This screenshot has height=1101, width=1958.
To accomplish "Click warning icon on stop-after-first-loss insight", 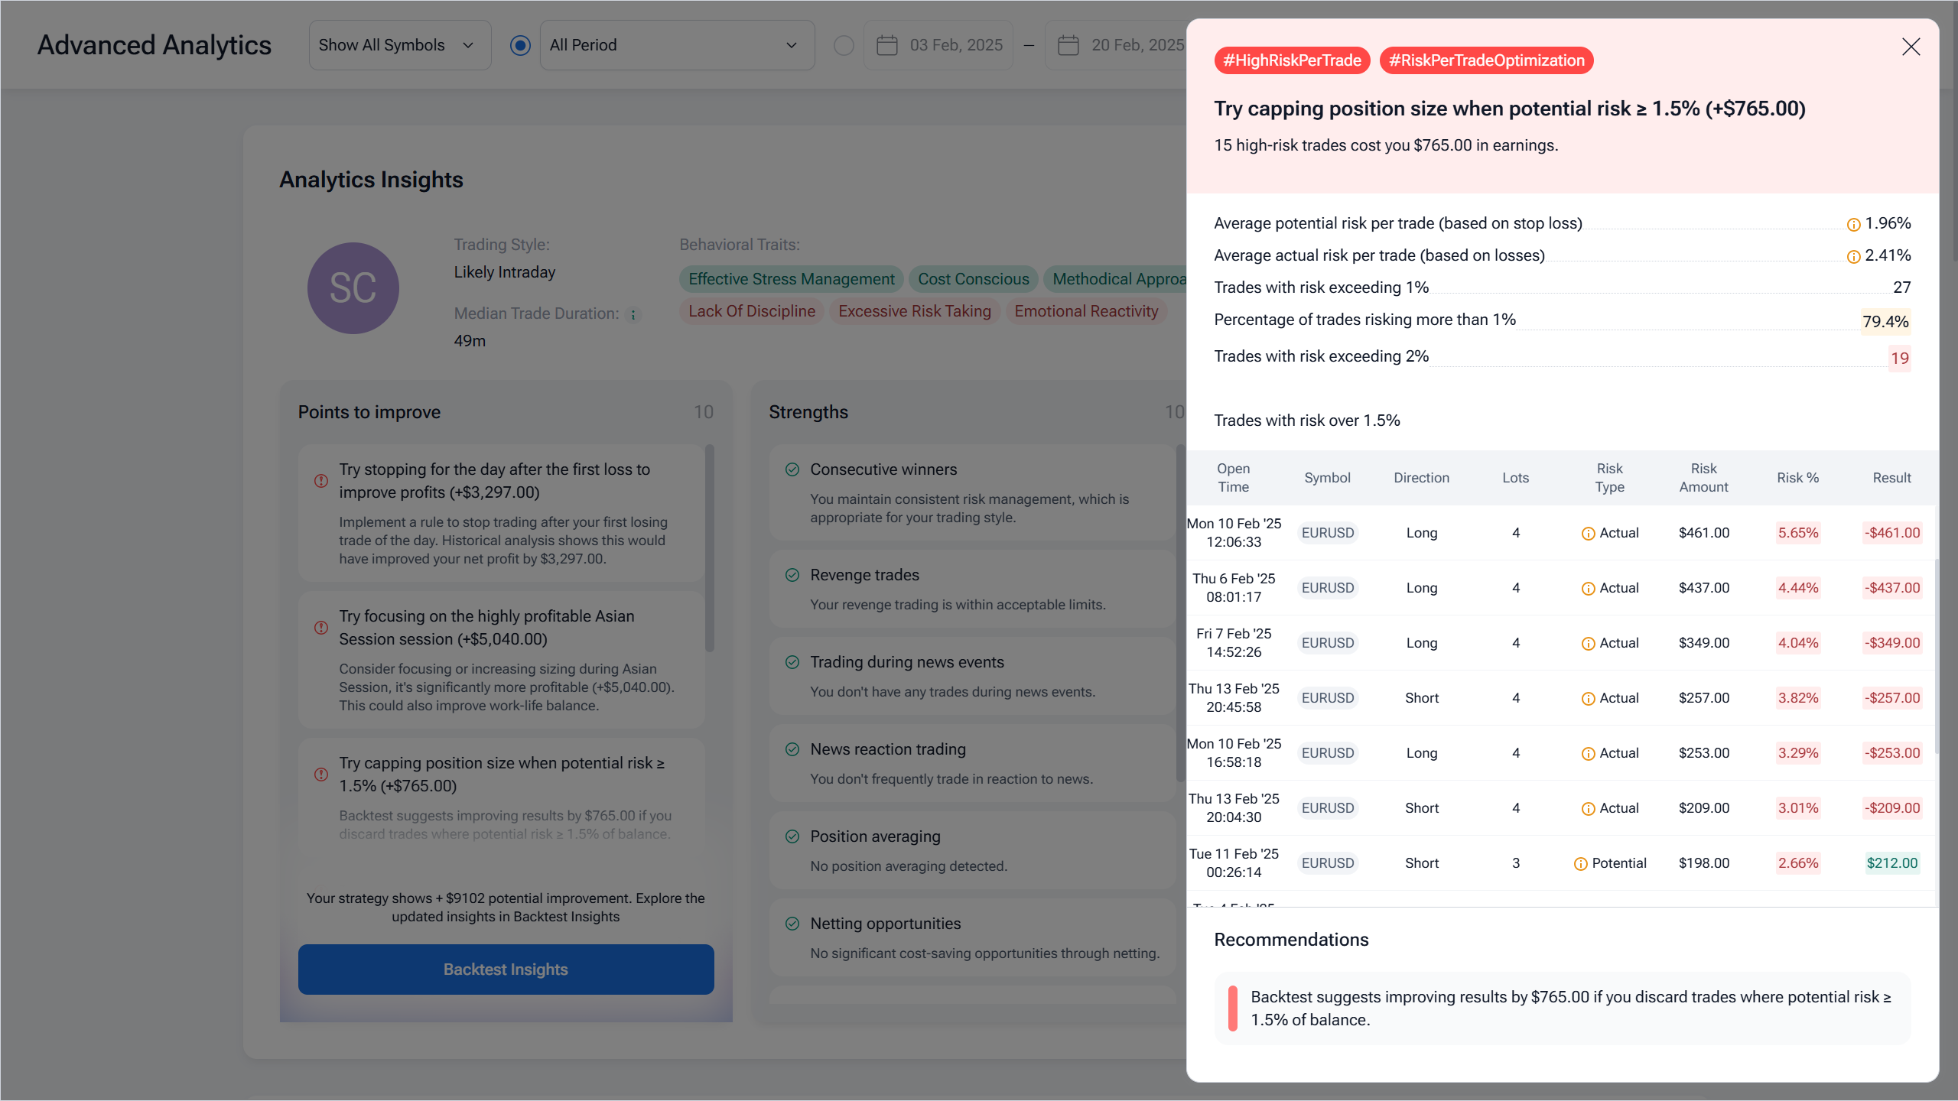I will [x=321, y=481].
